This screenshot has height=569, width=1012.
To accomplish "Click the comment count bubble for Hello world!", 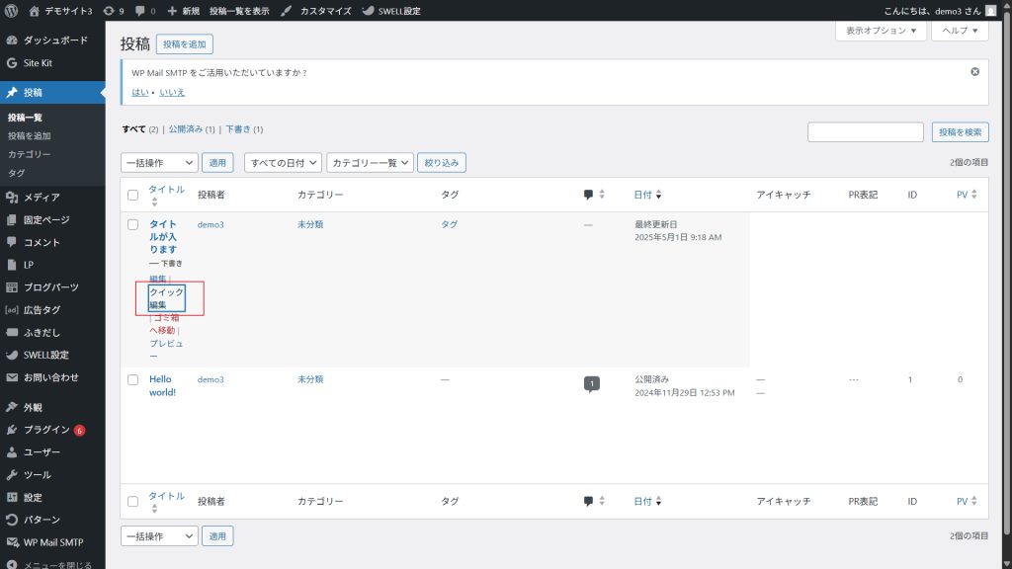I will [591, 383].
